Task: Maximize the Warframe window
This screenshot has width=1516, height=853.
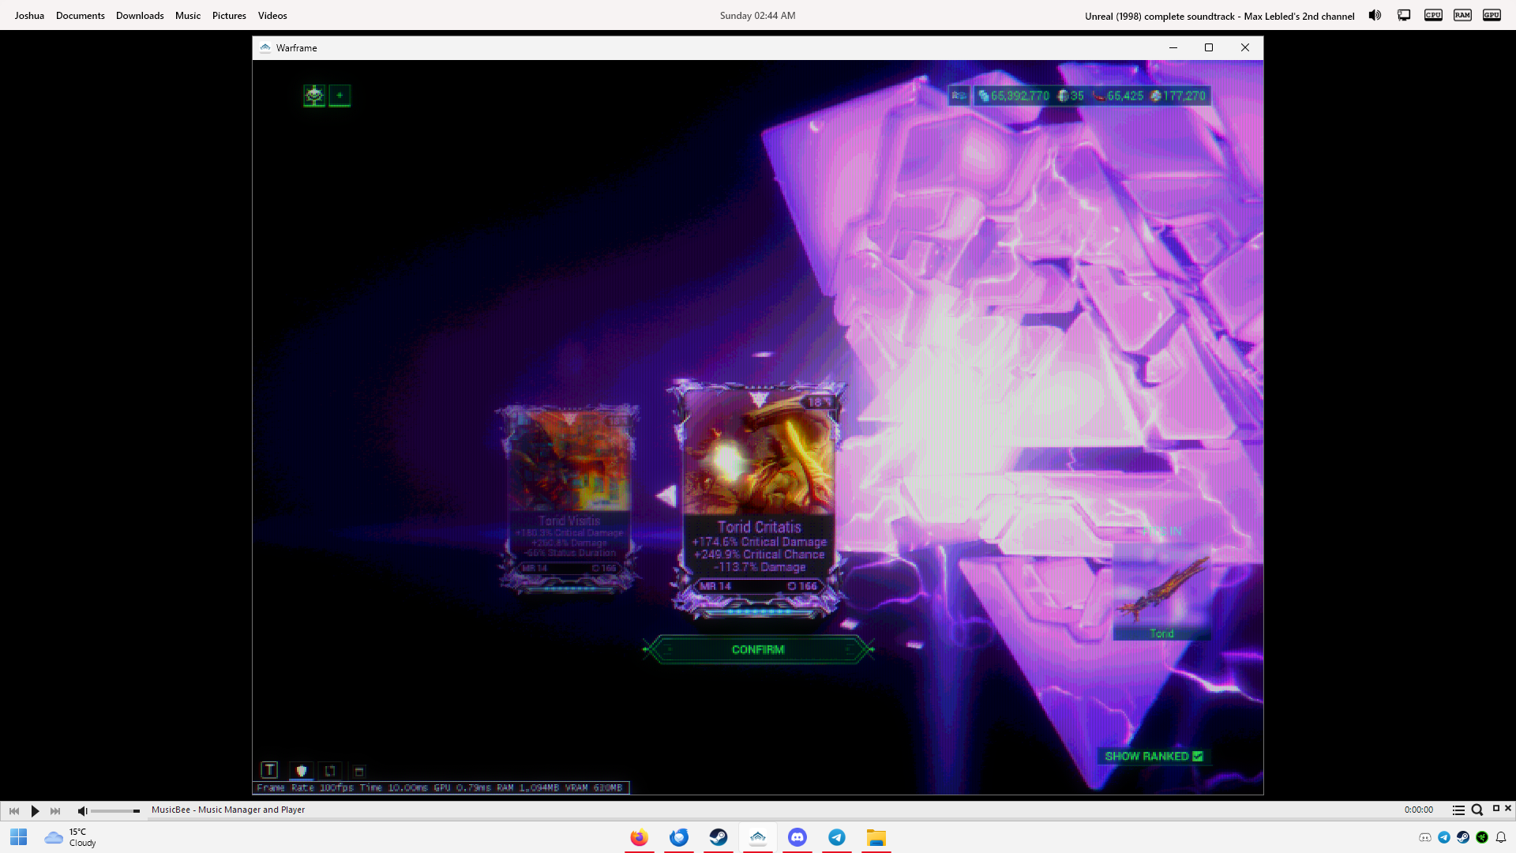Action: coord(1209,47)
